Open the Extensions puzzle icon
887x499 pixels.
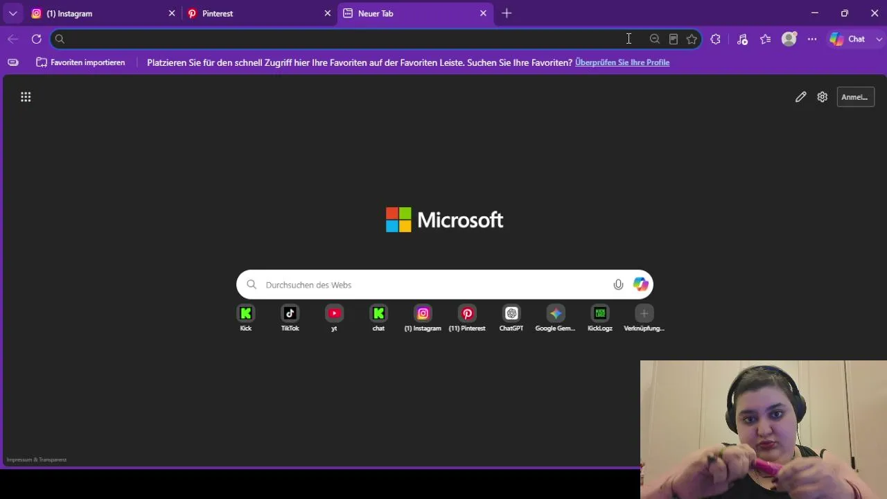click(x=716, y=40)
